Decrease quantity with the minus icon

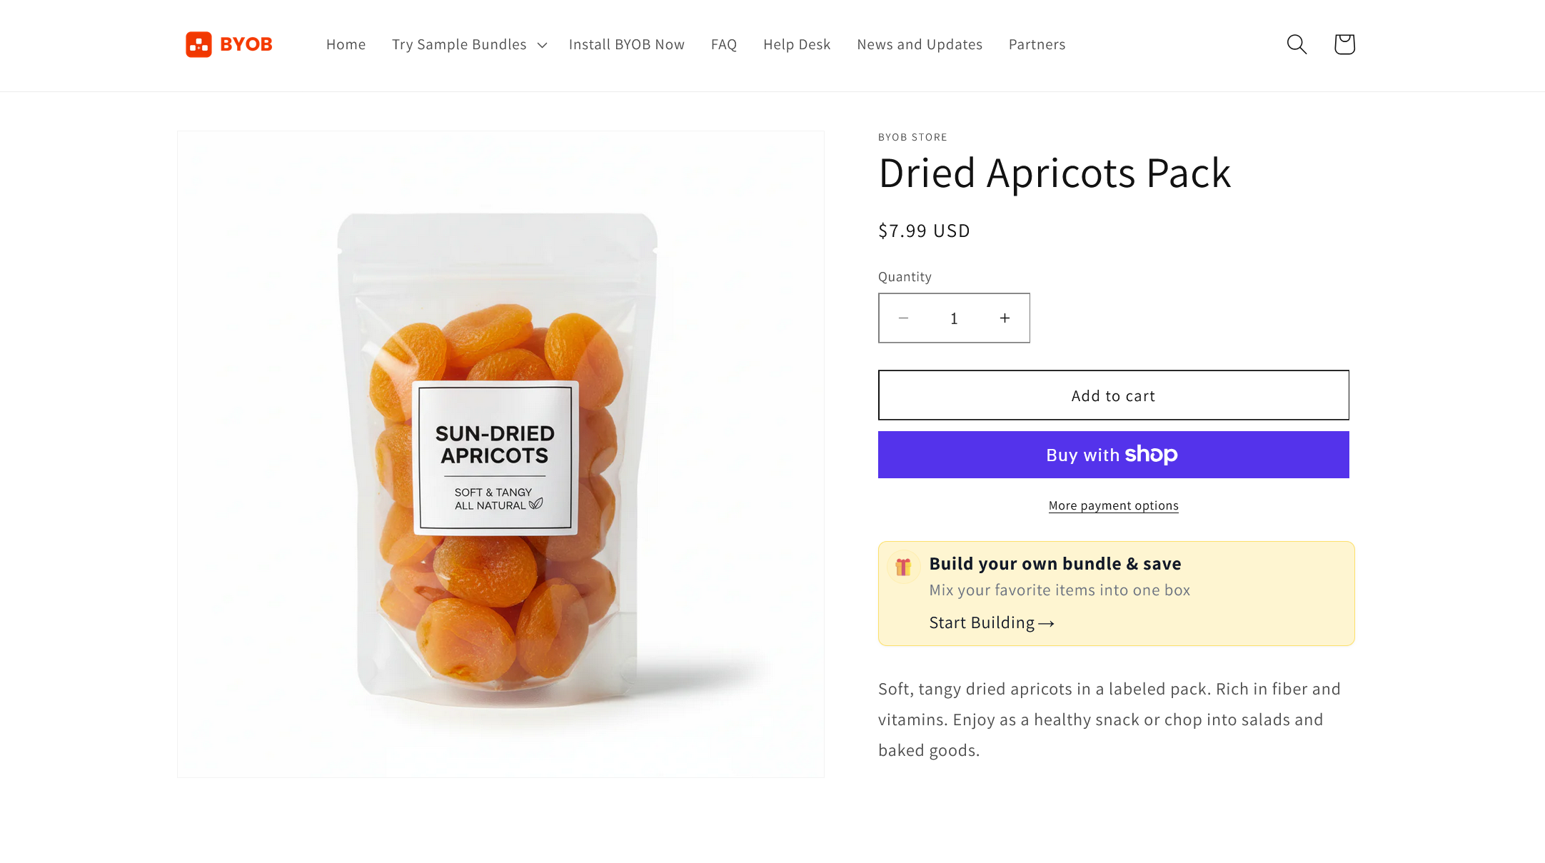903,318
